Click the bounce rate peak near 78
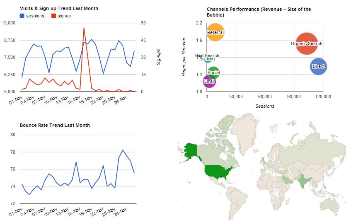Viewport: 346px width, 220px height. tap(123, 150)
